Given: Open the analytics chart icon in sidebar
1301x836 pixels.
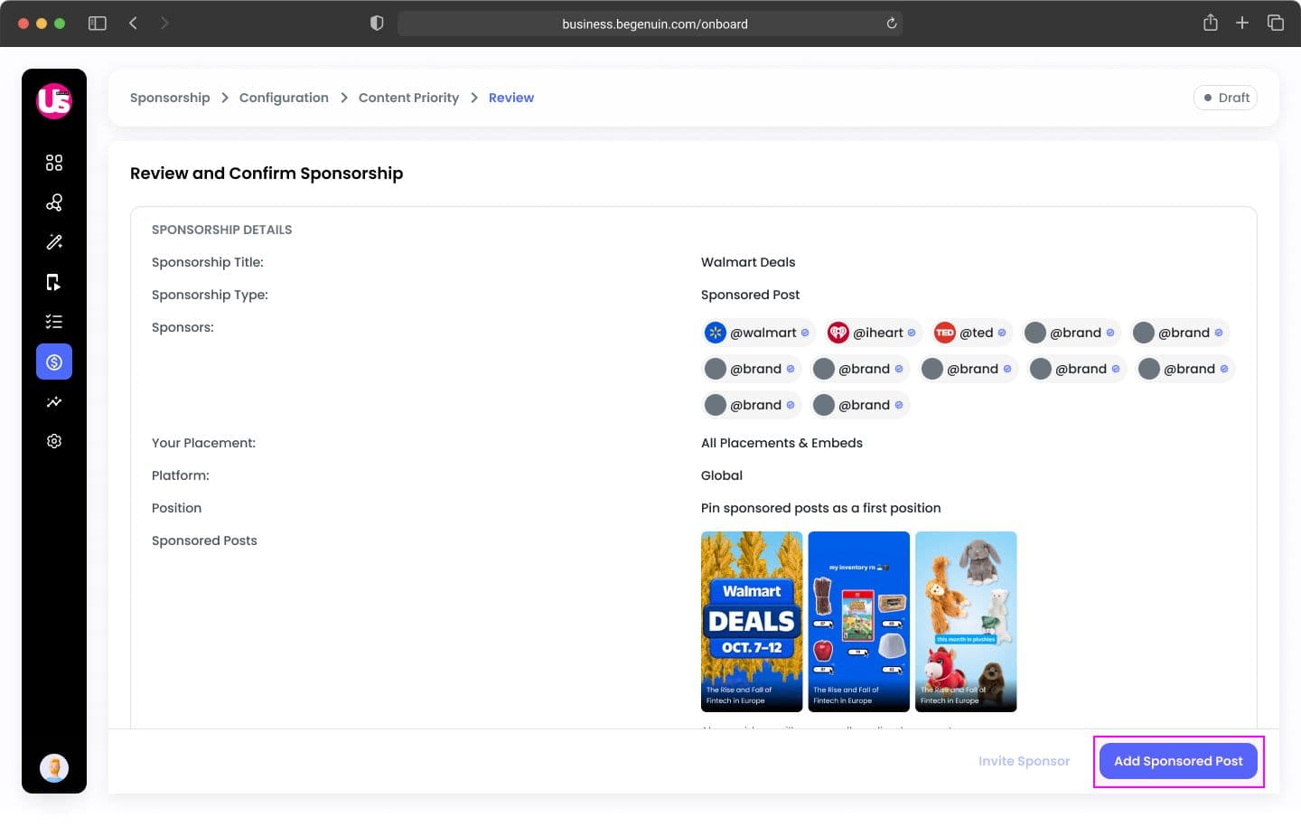Looking at the screenshot, I should tap(54, 401).
